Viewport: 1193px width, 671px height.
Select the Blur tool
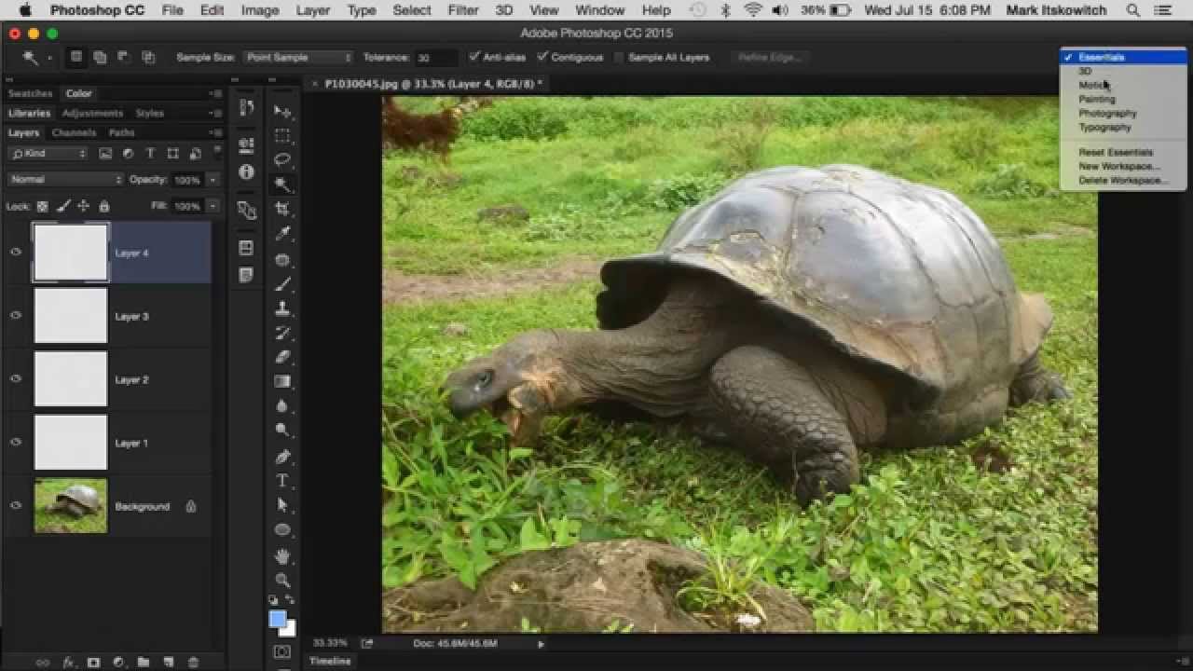coord(282,406)
